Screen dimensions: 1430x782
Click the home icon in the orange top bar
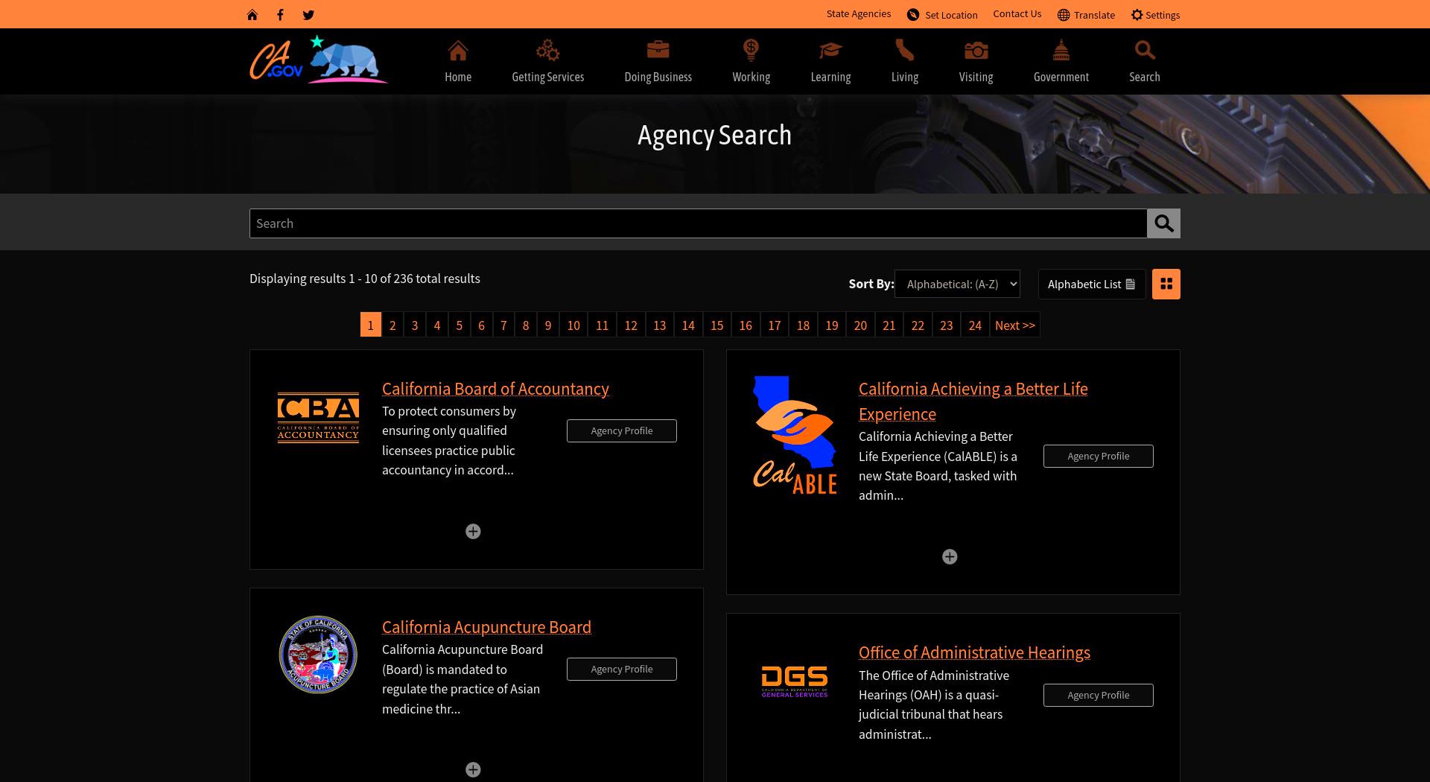tap(252, 15)
